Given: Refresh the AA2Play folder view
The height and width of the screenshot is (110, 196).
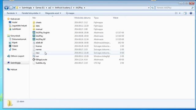Looking at the screenshot, I should [x=153, y=8].
